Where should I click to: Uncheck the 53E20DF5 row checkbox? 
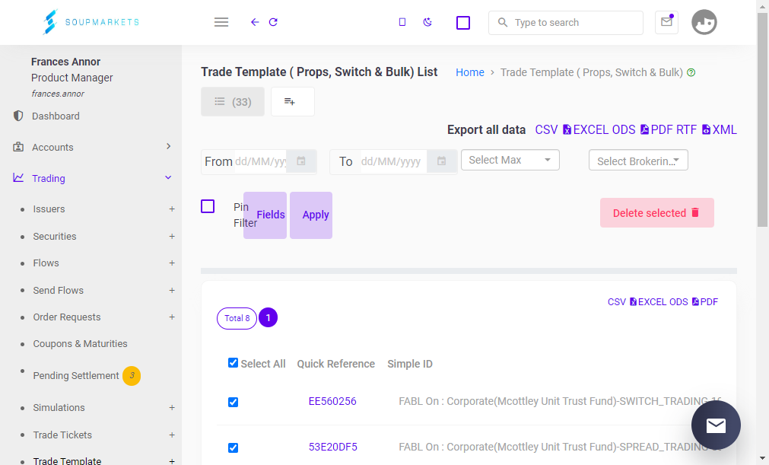tap(233, 447)
